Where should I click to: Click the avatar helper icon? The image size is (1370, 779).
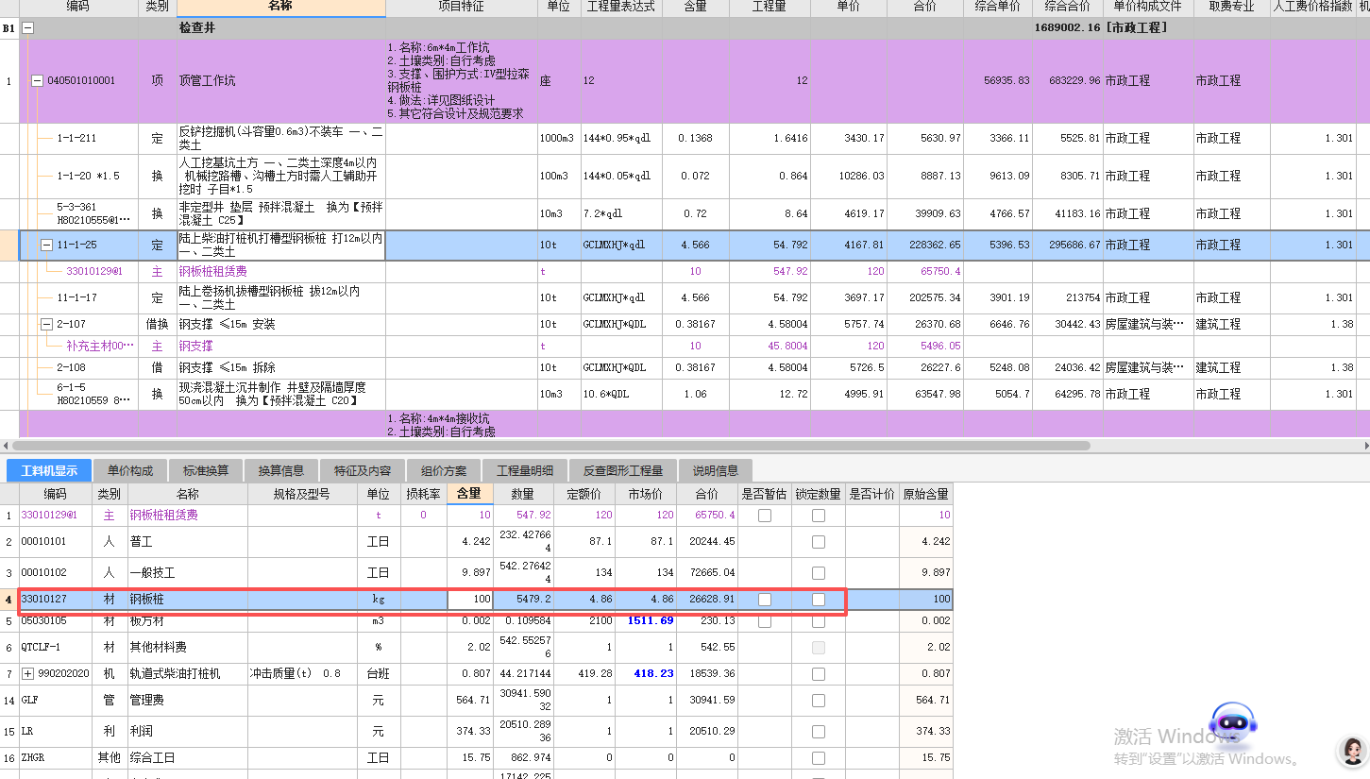(x=1353, y=752)
